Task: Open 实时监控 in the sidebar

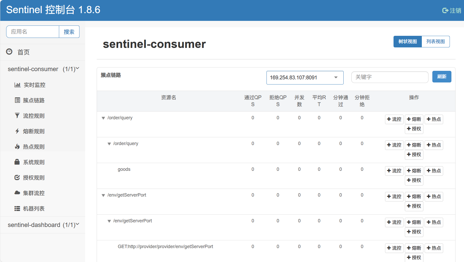Action: pos(34,85)
